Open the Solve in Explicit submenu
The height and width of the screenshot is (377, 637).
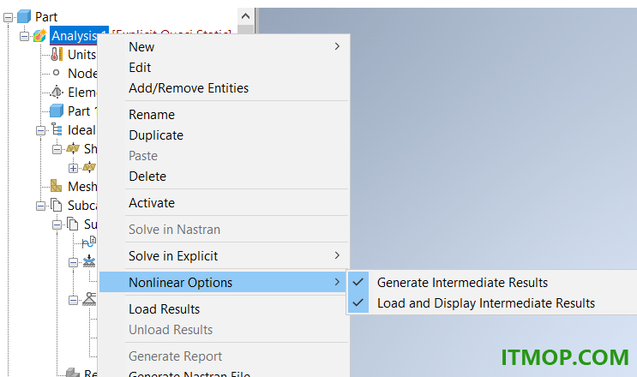(x=224, y=256)
